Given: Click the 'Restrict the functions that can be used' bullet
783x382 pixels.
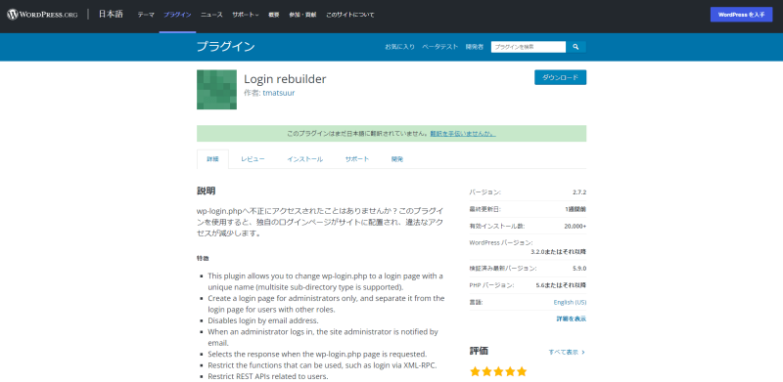Looking at the screenshot, I should pyautogui.click(x=323, y=365).
